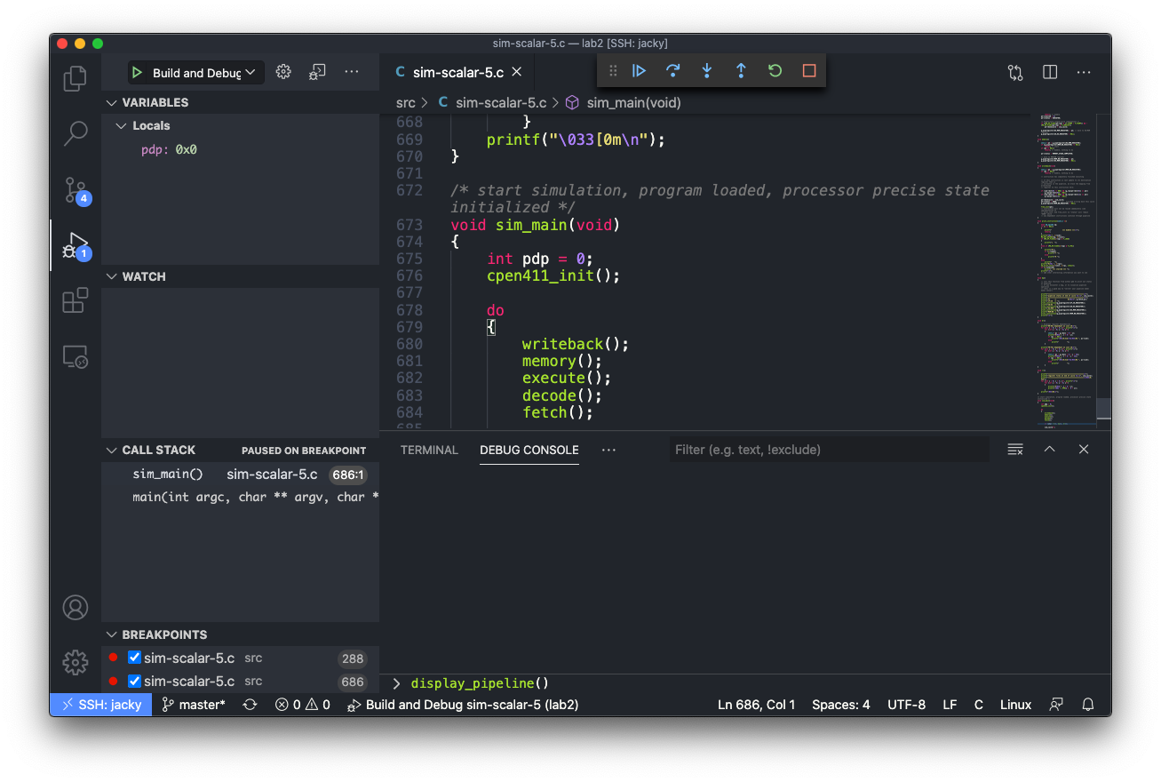
Task: Collapse the Locals scope
Action: 122,126
